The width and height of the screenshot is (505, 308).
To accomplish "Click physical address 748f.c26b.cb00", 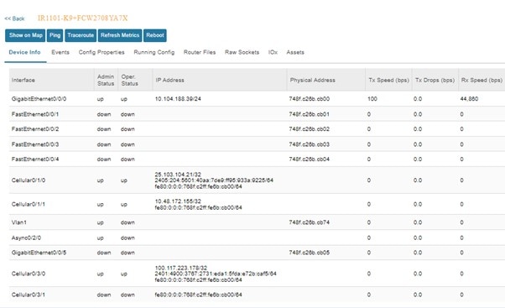I will (310, 99).
